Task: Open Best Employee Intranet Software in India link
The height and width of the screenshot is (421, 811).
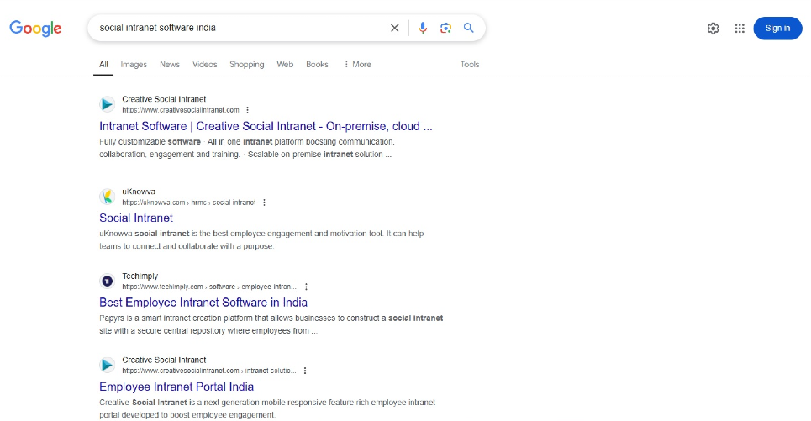Action: point(203,303)
